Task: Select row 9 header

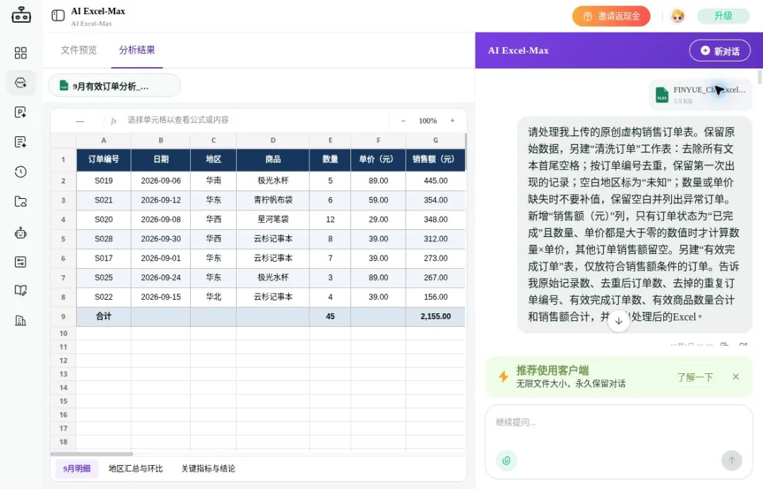Action: click(64, 316)
